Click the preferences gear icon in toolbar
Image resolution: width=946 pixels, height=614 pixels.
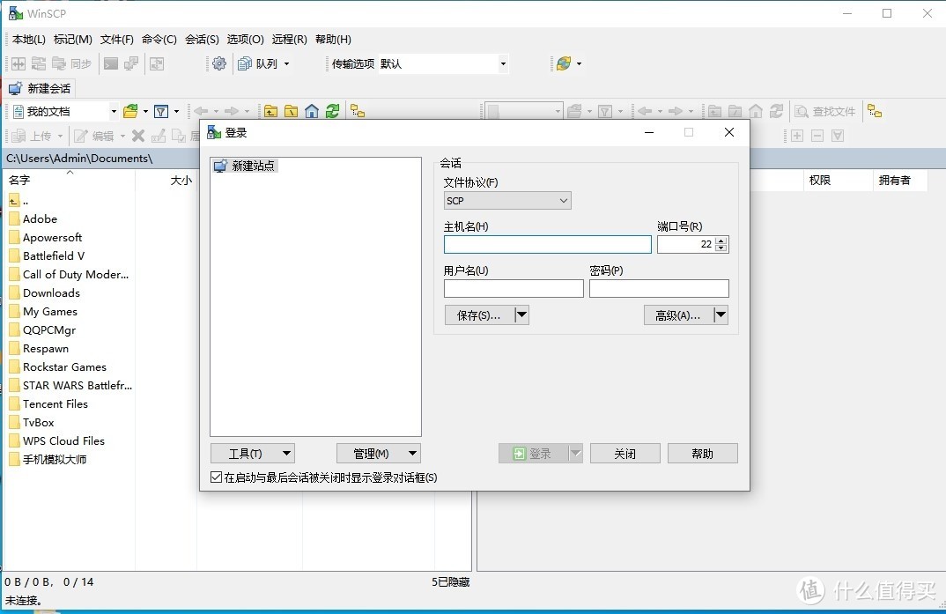click(219, 63)
